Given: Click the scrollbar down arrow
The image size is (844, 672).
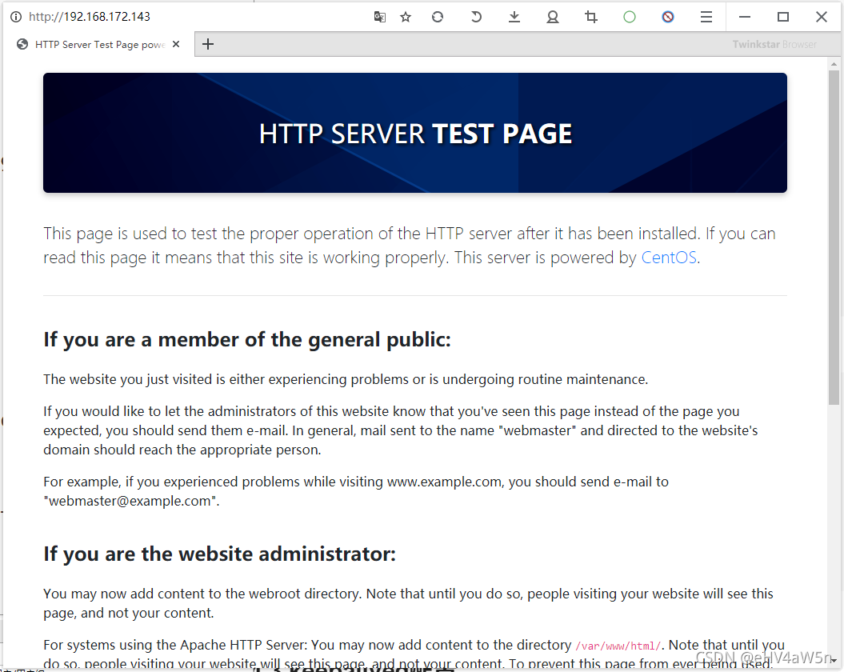Looking at the screenshot, I should (x=834, y=661).
